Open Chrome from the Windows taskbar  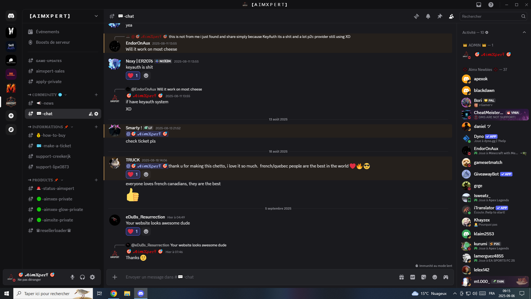pos(114,293)
